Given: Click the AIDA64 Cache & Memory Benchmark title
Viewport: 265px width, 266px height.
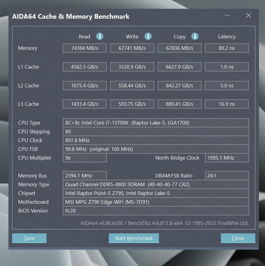Looking at the screenshot, I should 71,16.
